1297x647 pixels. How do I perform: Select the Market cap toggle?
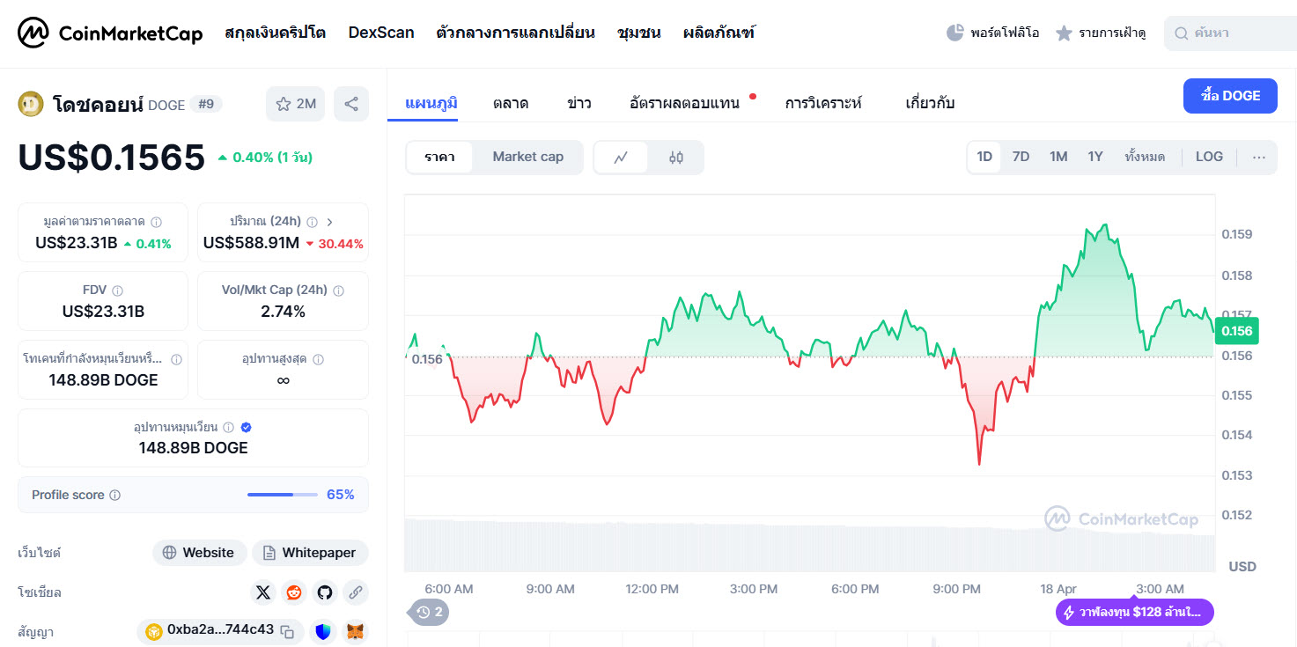pos(527,158)
